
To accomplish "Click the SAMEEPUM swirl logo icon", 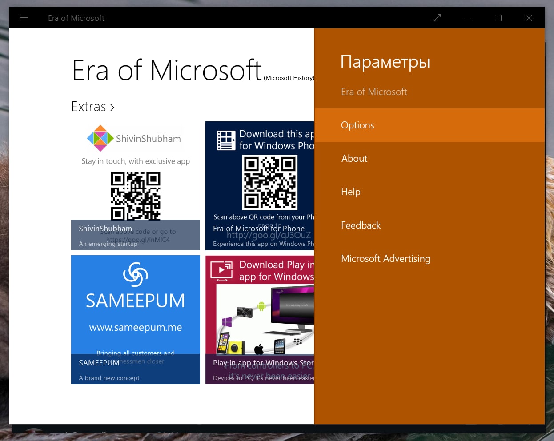I will point(136,274).
